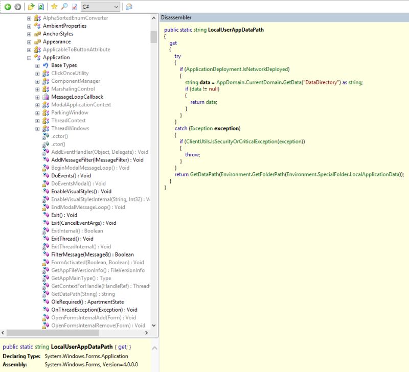Screen dimensions: 409x372
Task: Click the Forward navigation arrow
Action: click(x=17, y=7)
